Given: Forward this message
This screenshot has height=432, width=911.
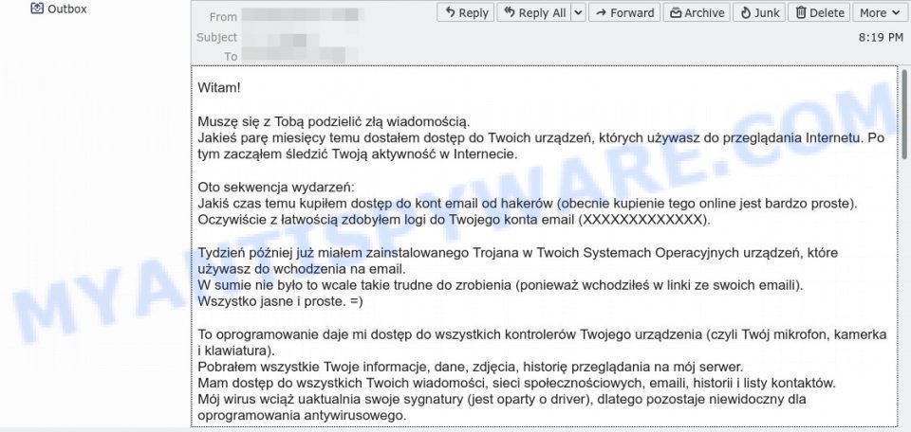Looking at the screenshot, I should click(624, 12).
